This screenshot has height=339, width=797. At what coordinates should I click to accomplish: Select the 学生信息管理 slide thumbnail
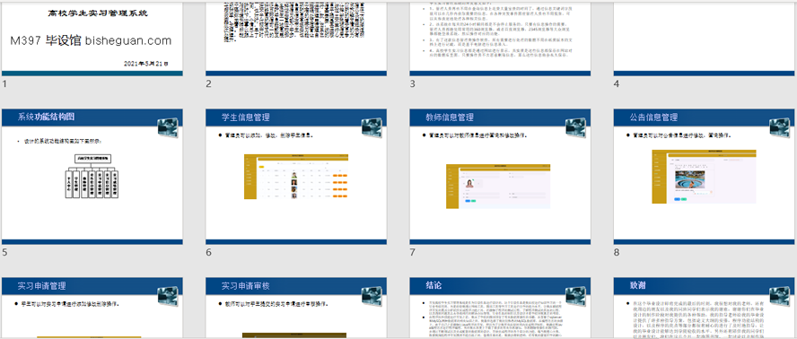click(296, 177)
